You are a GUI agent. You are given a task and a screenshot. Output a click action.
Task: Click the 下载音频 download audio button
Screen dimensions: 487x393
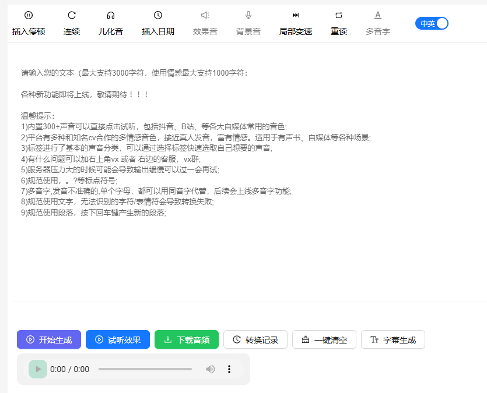click(186, 339)
